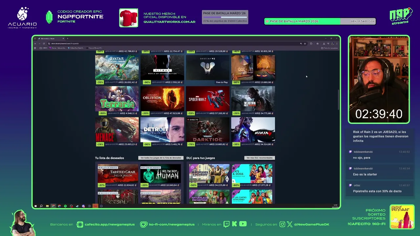Open the LIBROS bookmarks folder
The width and height of the screenshot is (420, 236).
tap(44, 48)
